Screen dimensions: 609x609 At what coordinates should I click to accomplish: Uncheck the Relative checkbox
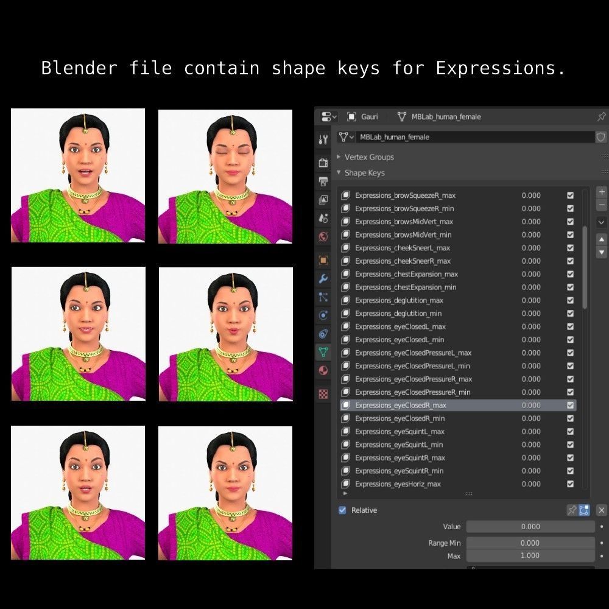pyautogui.click(x=342, y=510)
